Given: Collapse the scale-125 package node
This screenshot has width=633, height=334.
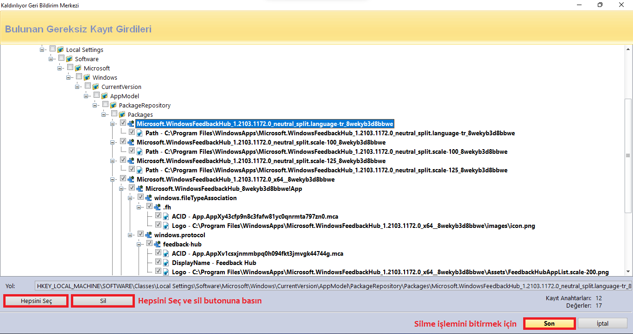Looking at the screenshot, I should (112, 161).
